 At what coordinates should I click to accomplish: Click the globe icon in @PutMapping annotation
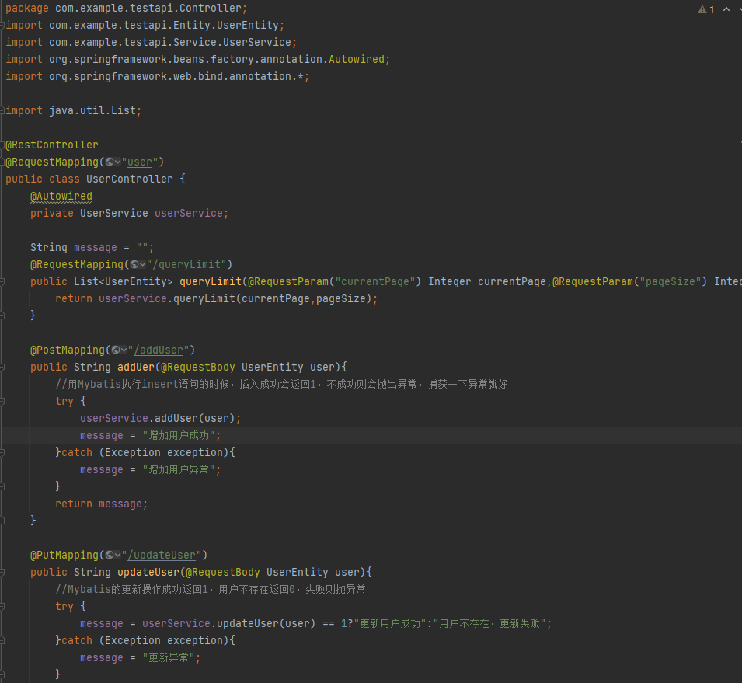(113, 555)
